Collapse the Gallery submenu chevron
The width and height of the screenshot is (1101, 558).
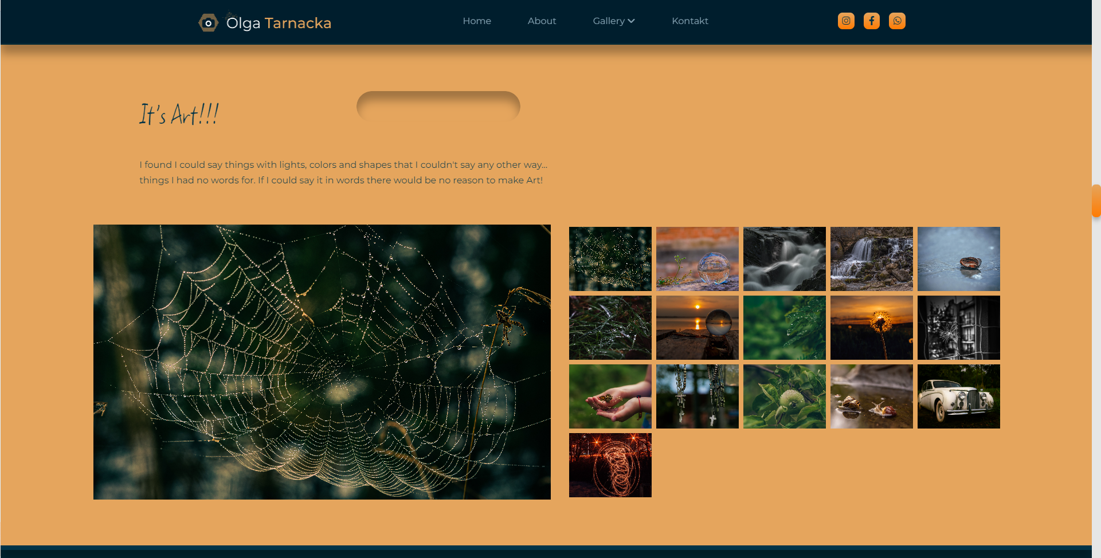point(632,21)
